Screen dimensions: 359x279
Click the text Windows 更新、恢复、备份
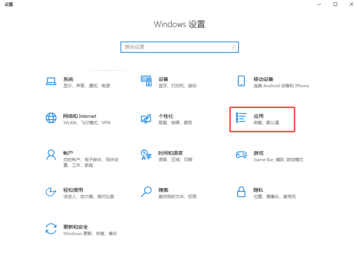click(x=90, y=234)
